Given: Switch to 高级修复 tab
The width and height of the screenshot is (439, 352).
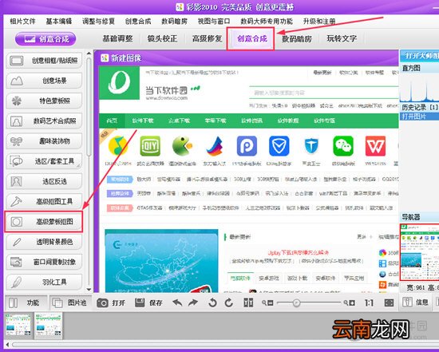Looking at the screenshot, I should click(208, 38).
